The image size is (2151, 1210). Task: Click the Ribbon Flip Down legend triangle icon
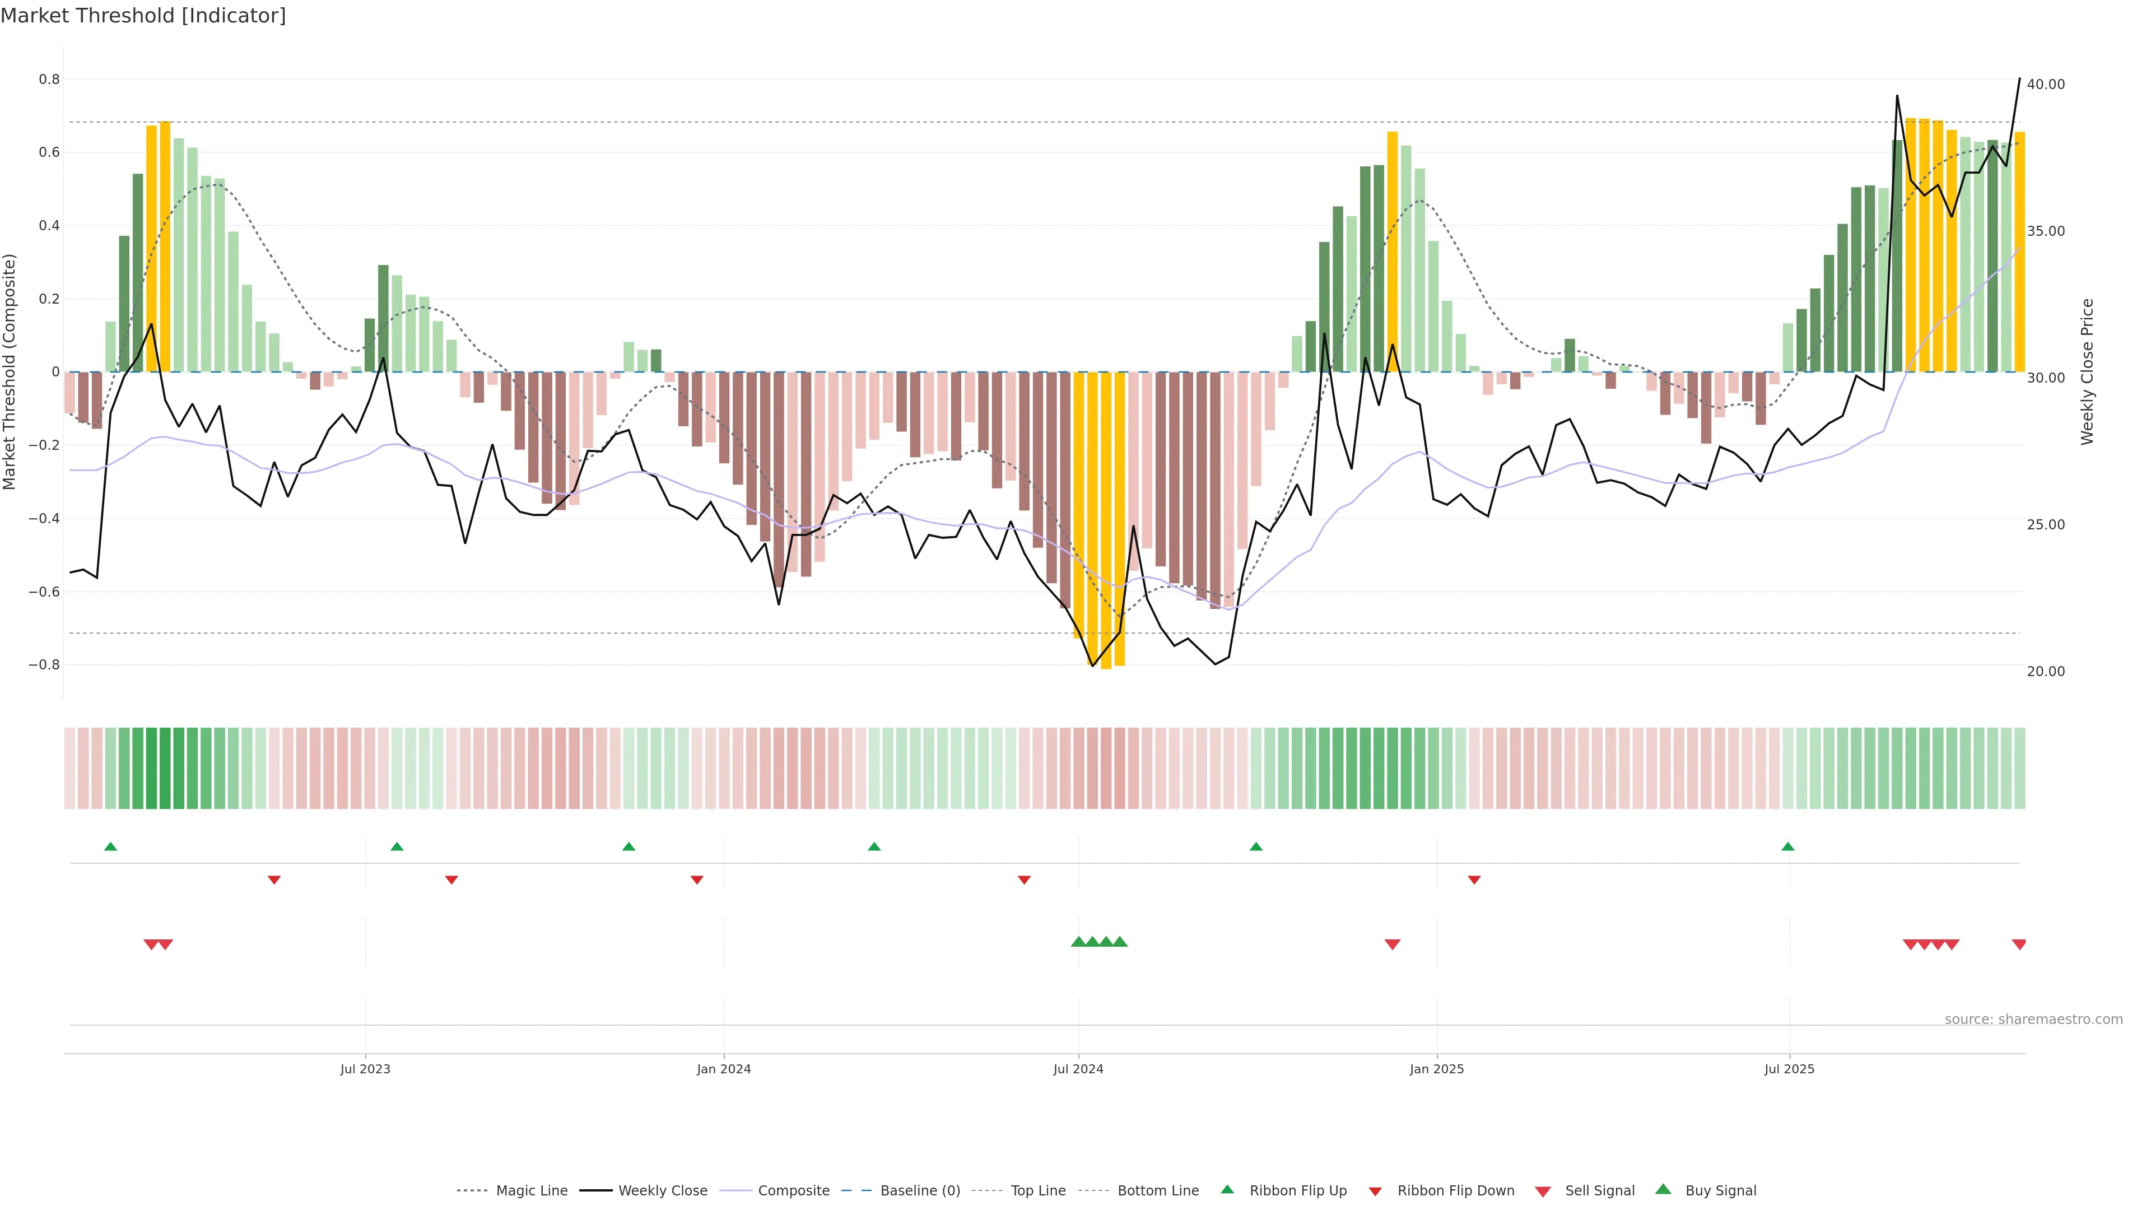[1375, 1191]
